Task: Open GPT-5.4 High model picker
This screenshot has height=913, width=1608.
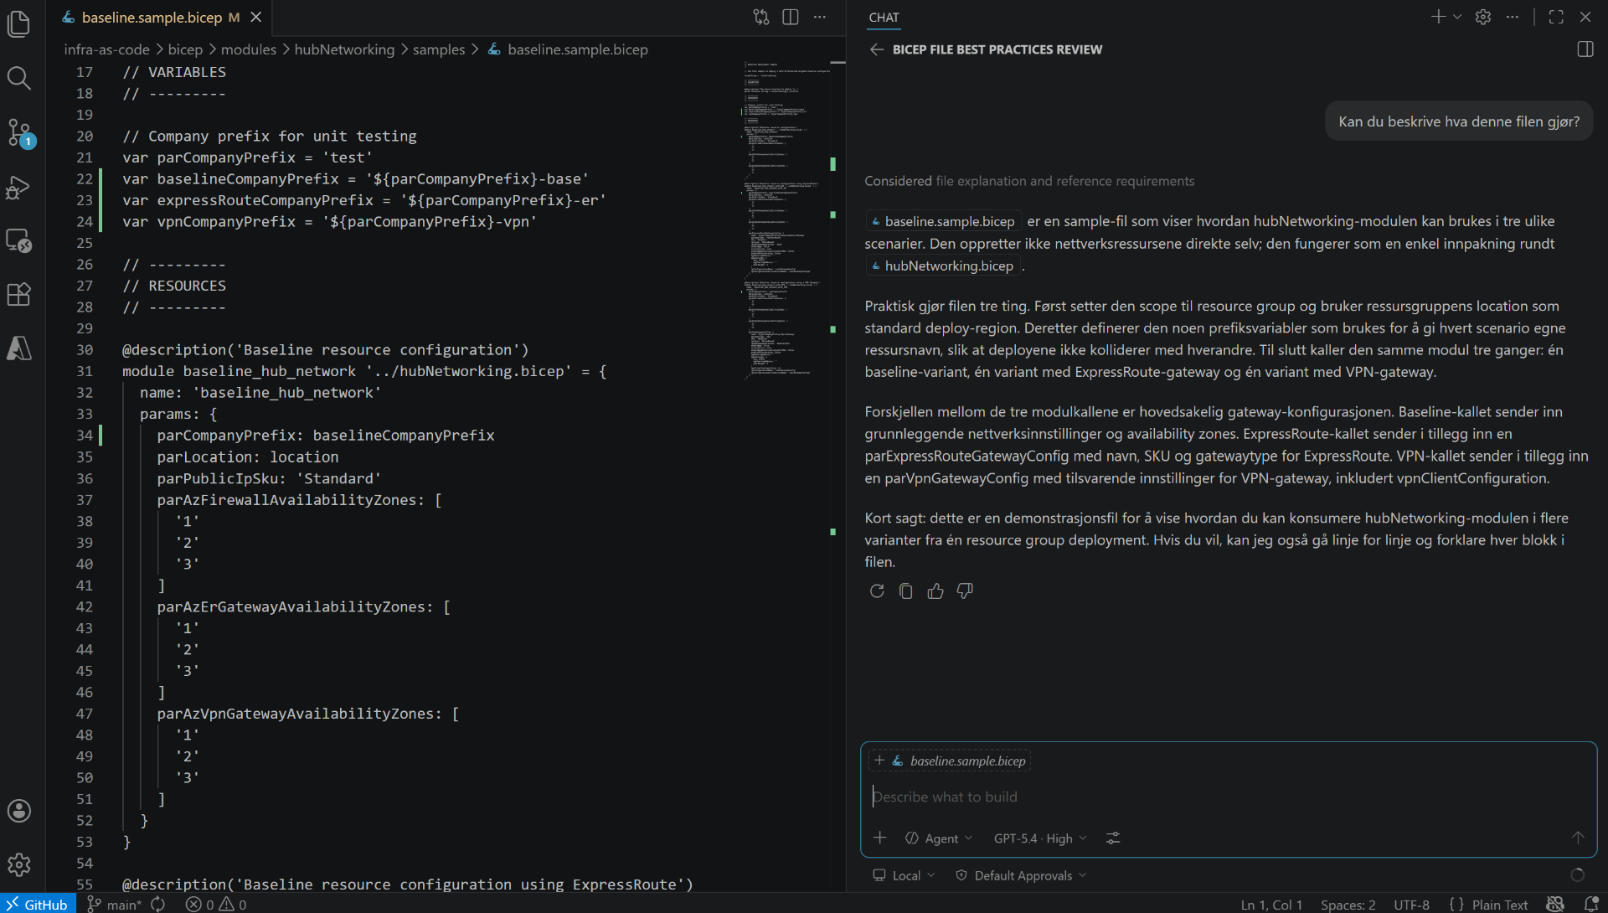Action: pyautogui.click(x=1040, y=838)
